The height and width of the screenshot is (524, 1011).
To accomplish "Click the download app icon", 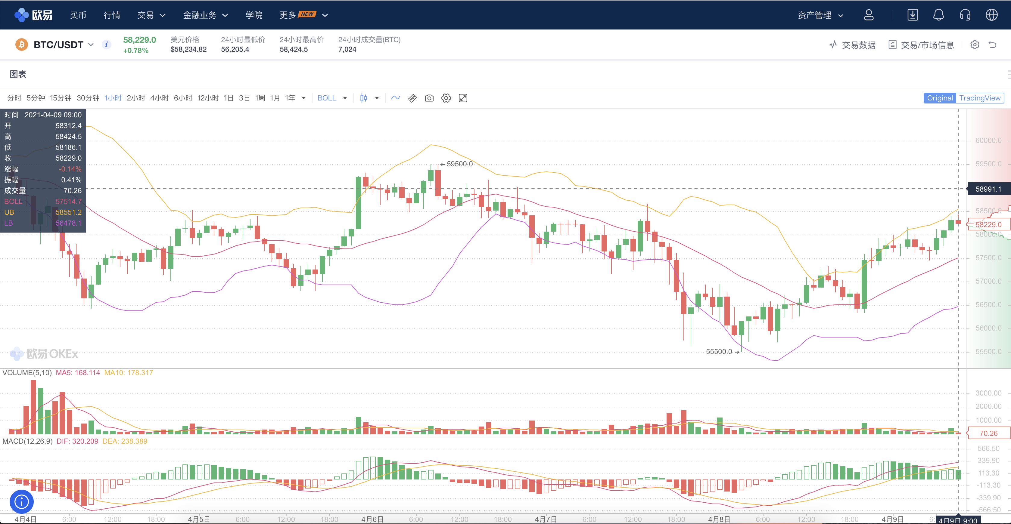I will pos(913,15).
